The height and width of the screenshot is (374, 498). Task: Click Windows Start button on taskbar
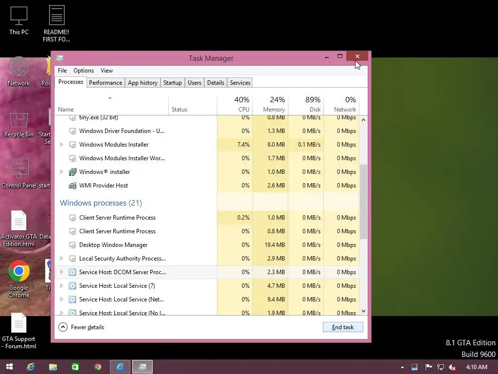click(10, 367)
